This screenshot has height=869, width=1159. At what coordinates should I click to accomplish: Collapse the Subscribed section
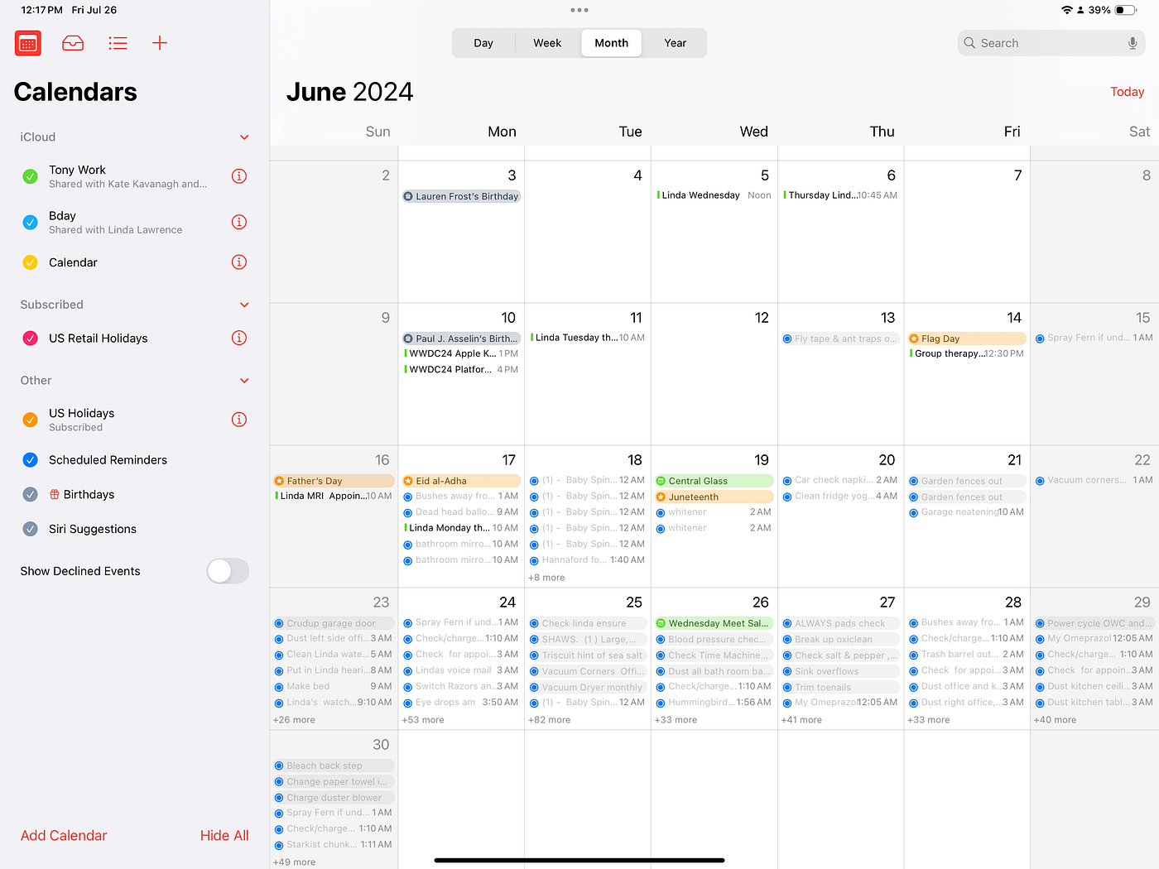[244, 304]
